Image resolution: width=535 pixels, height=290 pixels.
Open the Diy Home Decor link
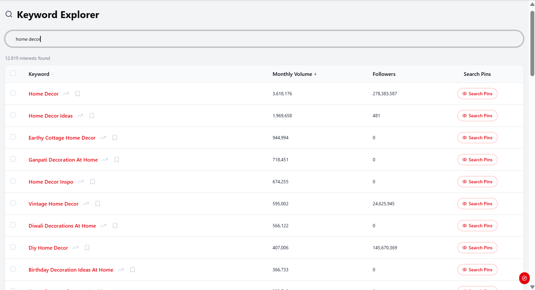[48, 248]
